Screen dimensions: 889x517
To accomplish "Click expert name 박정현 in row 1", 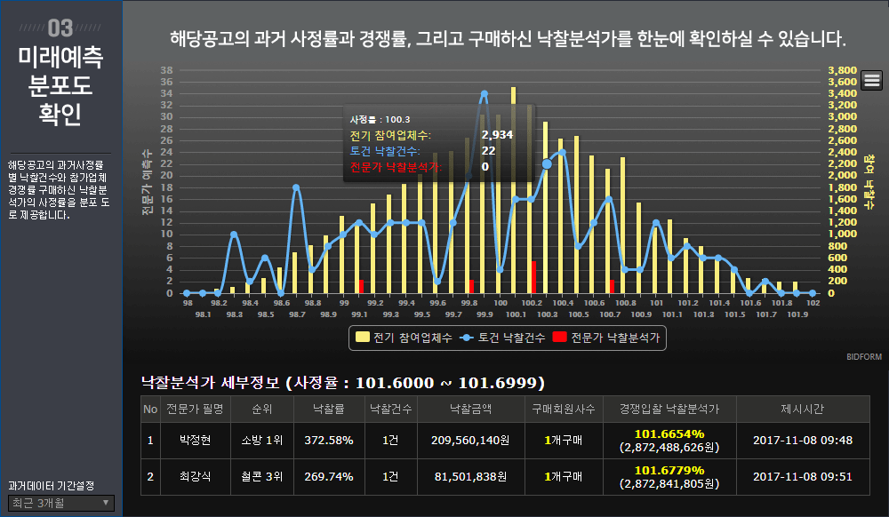I will coord(195,440).
